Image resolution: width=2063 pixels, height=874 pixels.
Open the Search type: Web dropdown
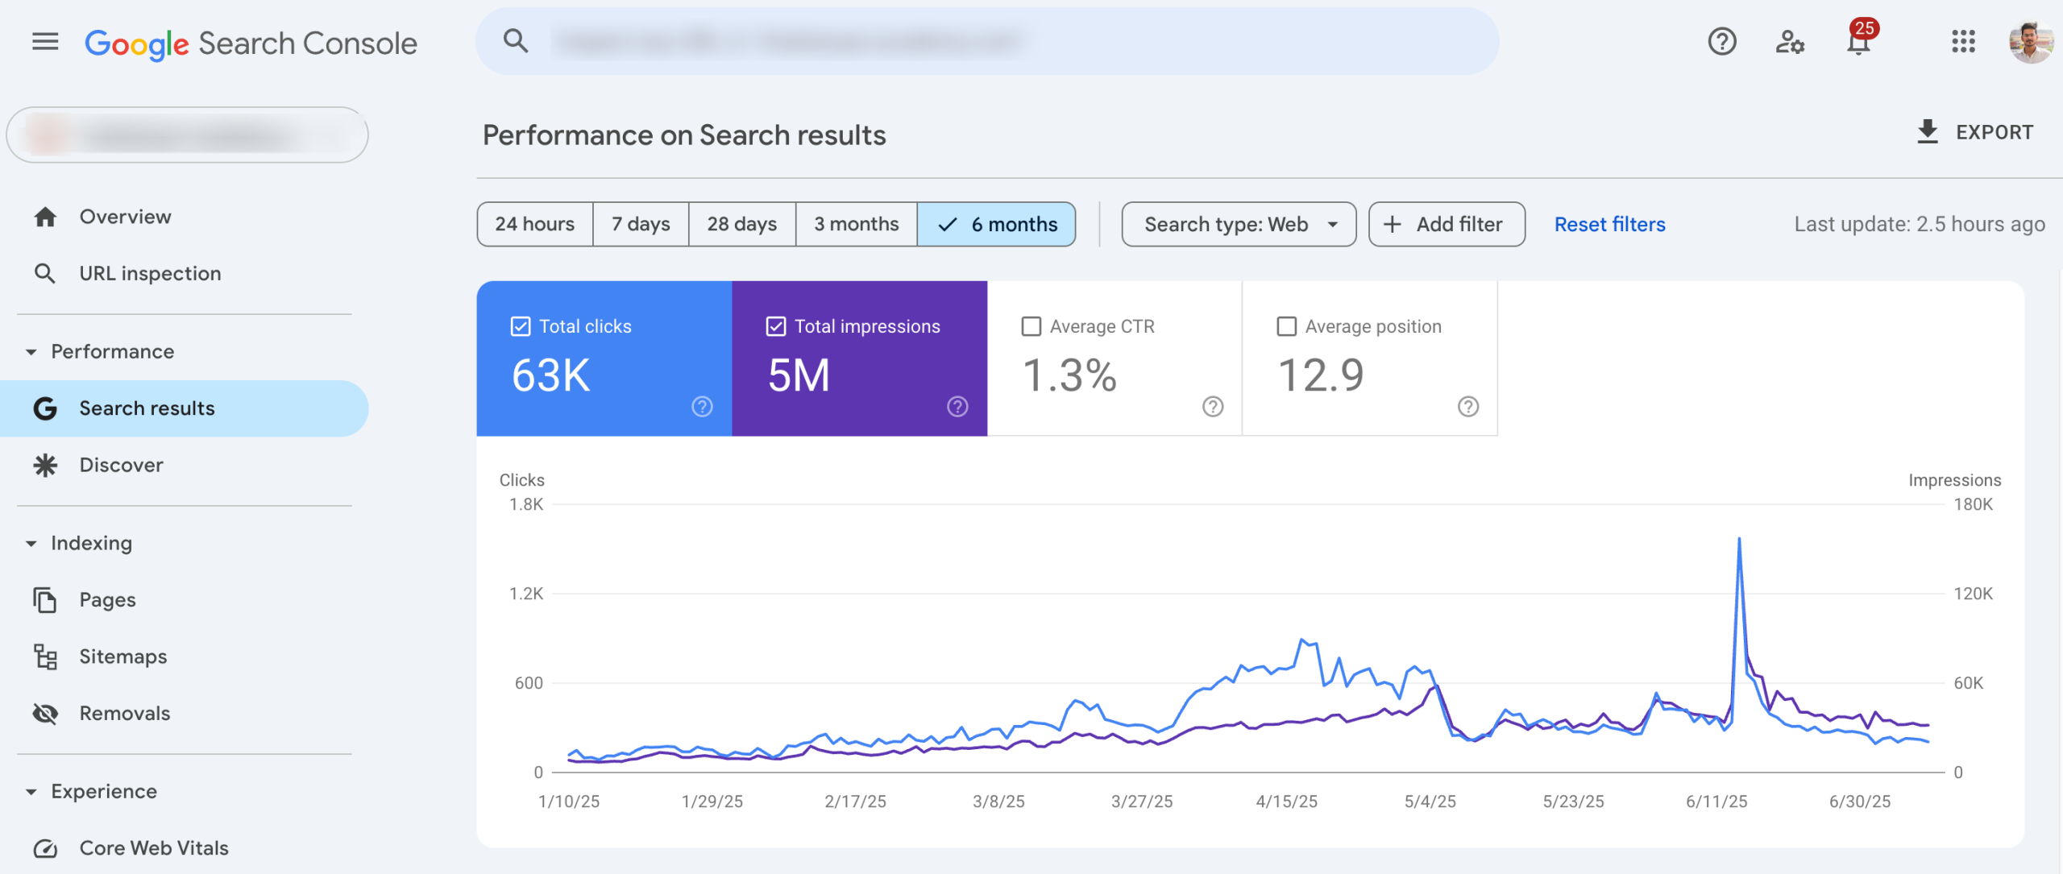click(1238, 224)
